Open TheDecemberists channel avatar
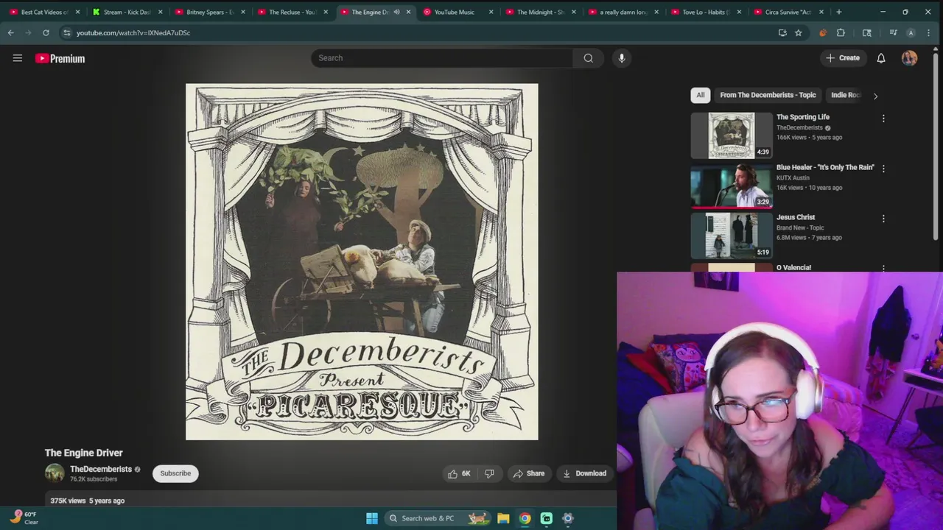 tap(55, 473)
